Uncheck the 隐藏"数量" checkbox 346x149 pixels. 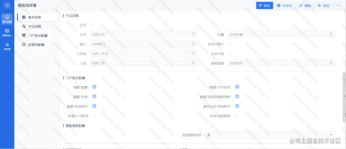[x=94, y=87]
